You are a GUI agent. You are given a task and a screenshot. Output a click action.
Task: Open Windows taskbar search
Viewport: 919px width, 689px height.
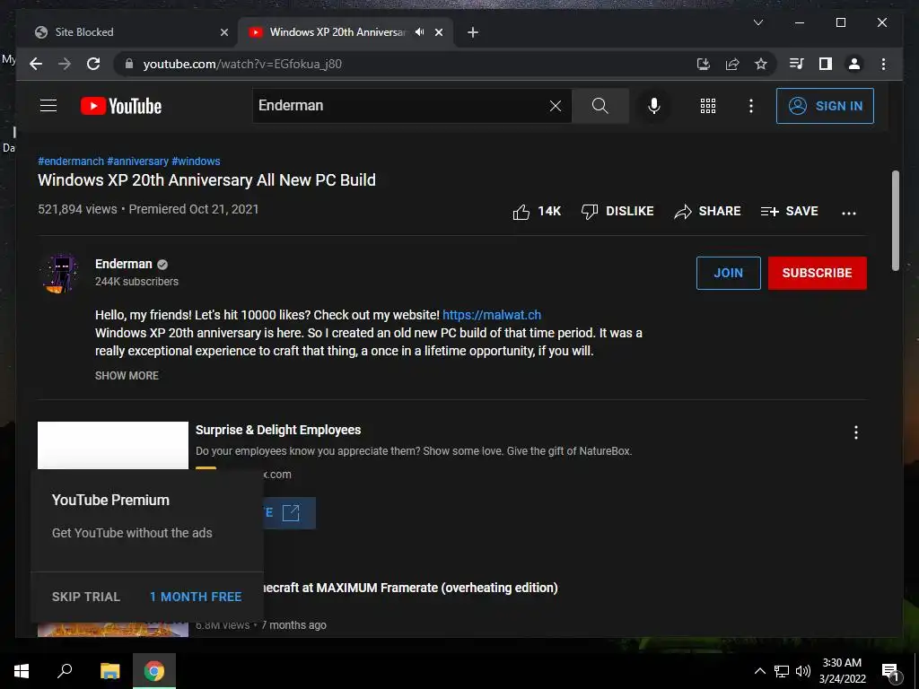pos(65,671)
